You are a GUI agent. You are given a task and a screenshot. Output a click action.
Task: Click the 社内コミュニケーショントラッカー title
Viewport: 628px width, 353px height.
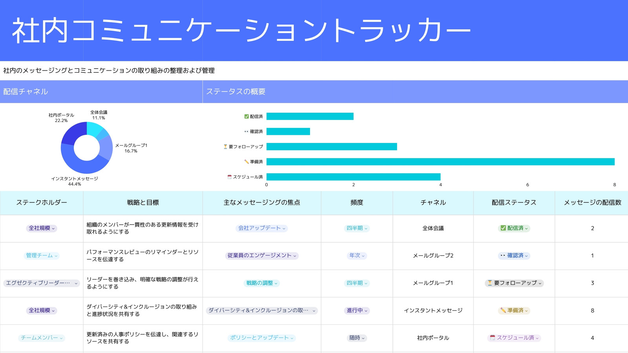pos(241,31)
